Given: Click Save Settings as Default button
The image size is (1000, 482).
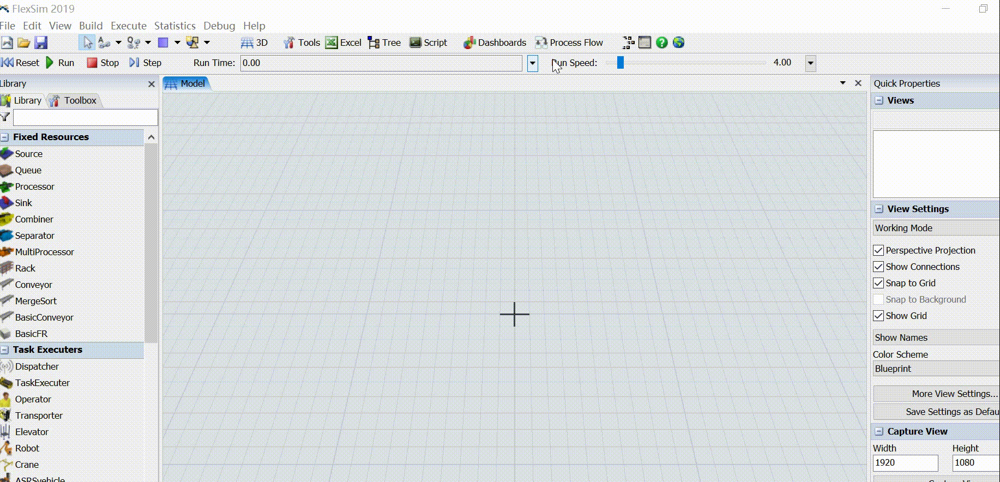Looking at the screenshot, I should pyautogui.click(x=937, y=412).
